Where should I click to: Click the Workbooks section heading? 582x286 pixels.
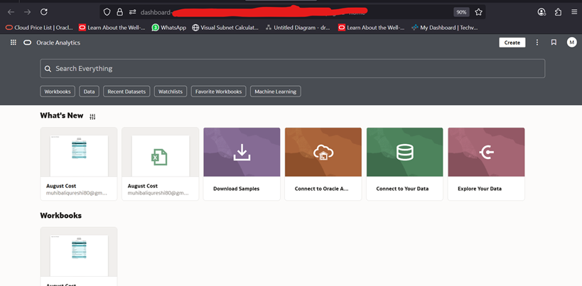pyautogui.click(x=61, y=215)
